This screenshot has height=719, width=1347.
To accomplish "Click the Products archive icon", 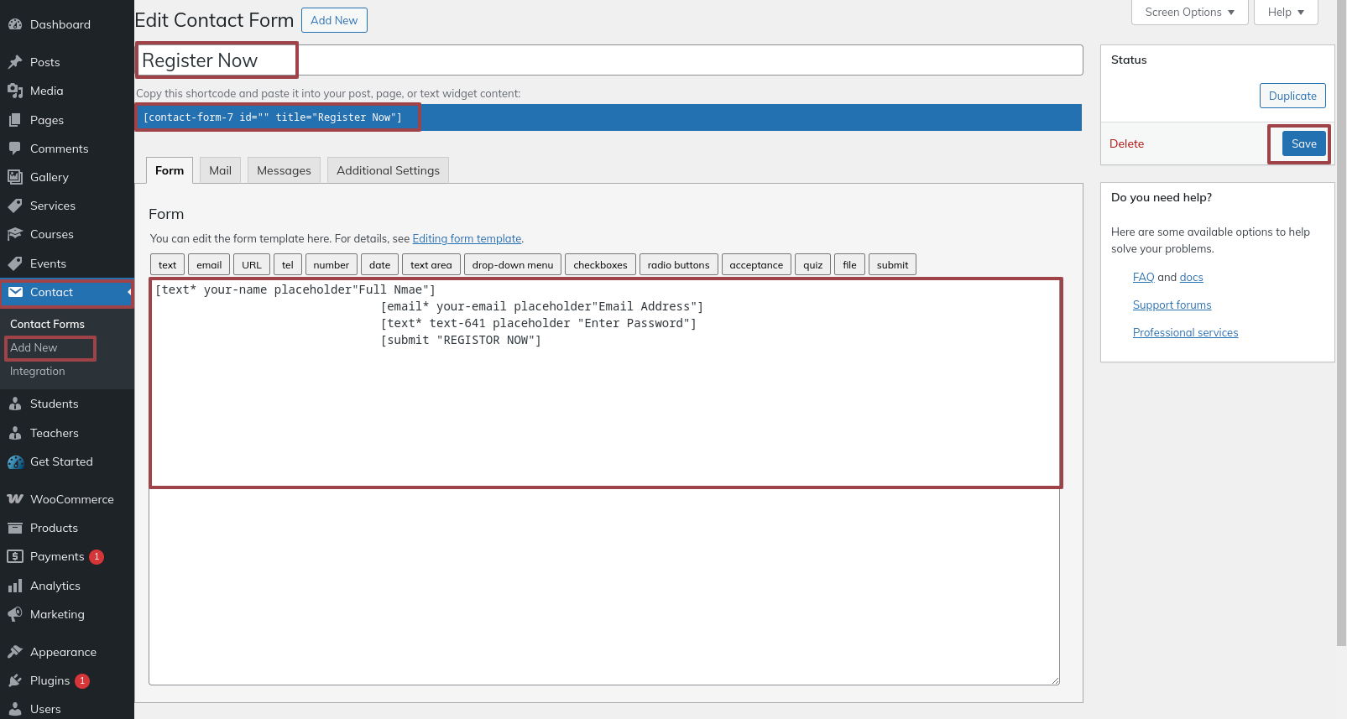I will click(x=15, y=528).
